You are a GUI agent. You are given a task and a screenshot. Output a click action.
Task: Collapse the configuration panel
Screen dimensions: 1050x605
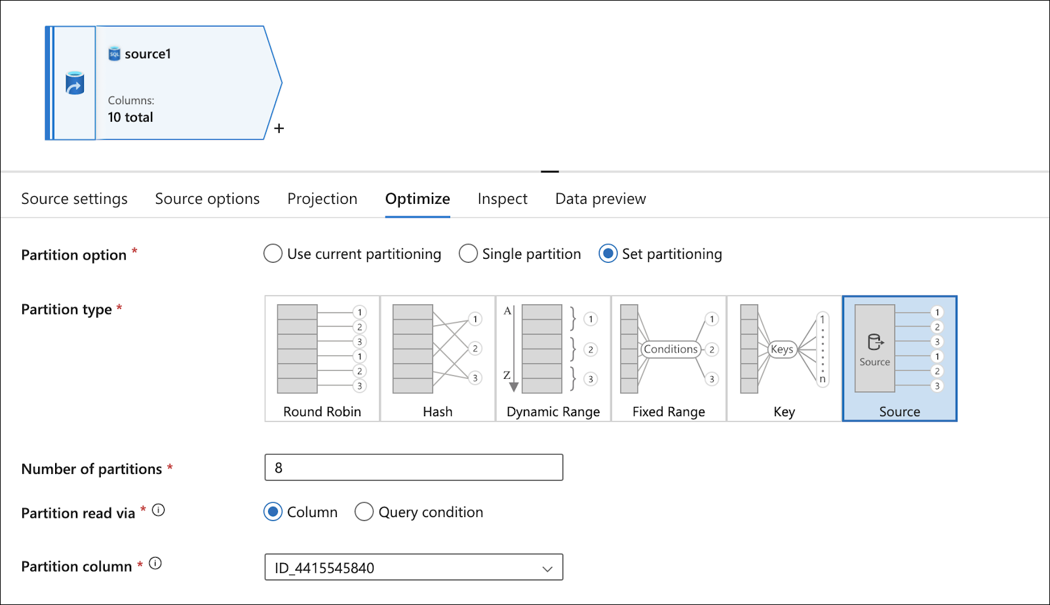pyautogui.click(x=549, y=171)
